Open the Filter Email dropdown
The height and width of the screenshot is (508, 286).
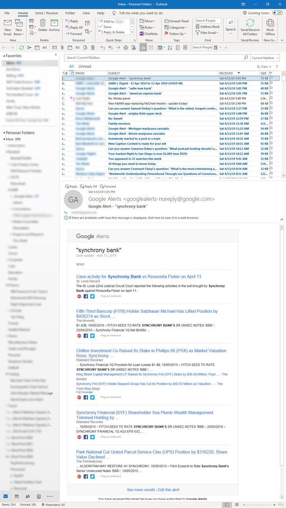pos(207,33)
